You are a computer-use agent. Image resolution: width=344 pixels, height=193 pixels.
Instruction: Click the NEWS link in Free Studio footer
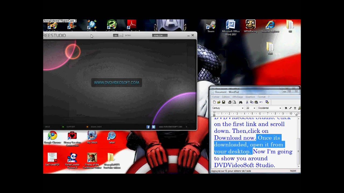click(48, 127)
